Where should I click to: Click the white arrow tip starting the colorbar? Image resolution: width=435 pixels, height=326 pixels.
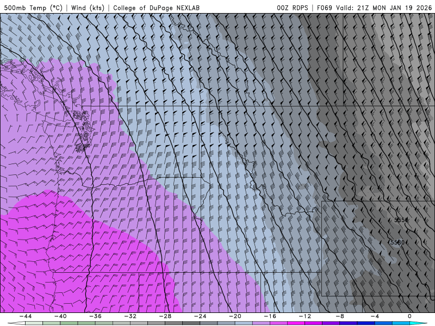coord(16,323)
